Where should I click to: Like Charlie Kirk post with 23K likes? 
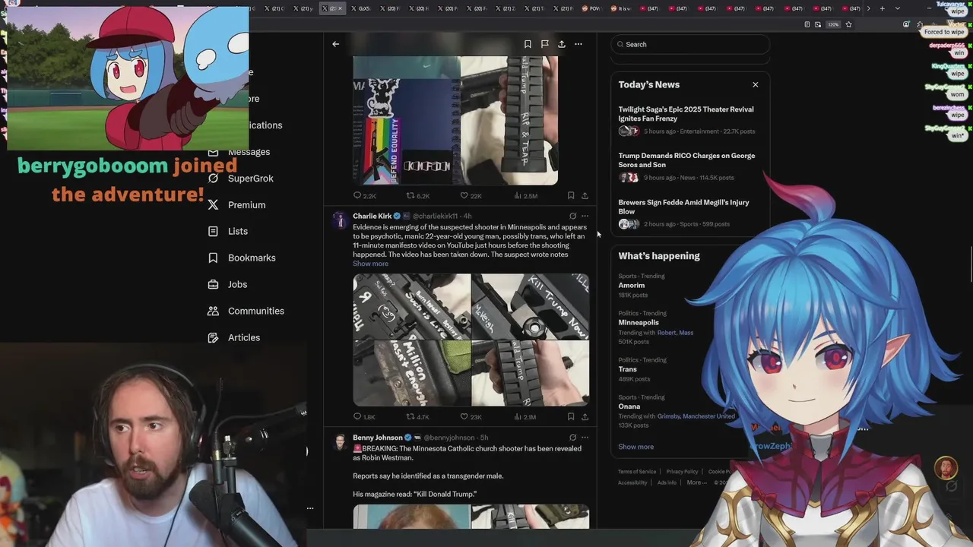click(x=471, y=417)
